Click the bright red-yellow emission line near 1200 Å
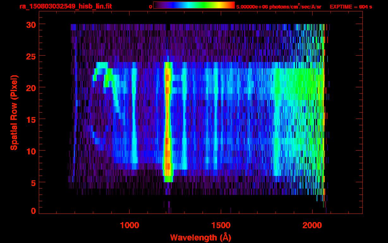This screenshot has width=388, height=243. pos(167,120)
